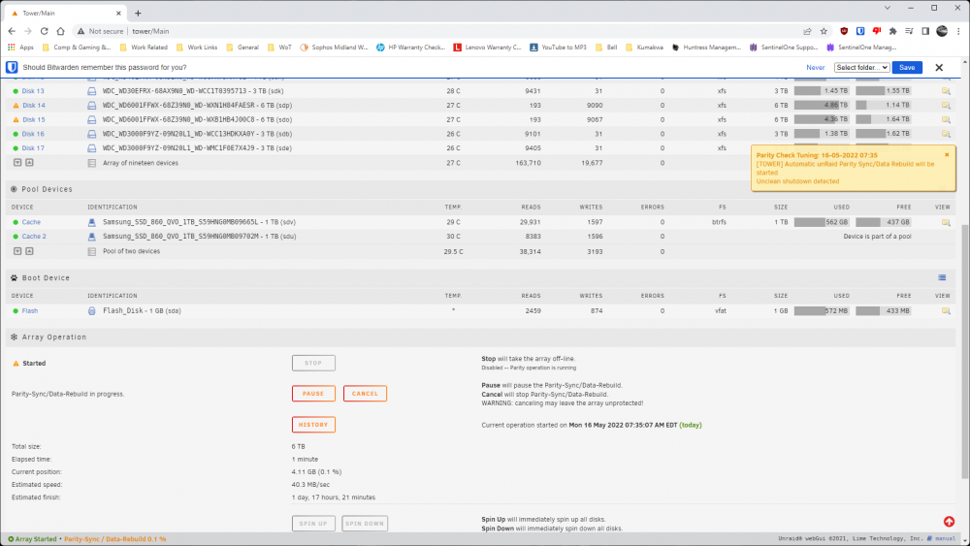970x546 pixels.
Task: Click the Disk 15 warning status indicator
Action: coord(16,120)
